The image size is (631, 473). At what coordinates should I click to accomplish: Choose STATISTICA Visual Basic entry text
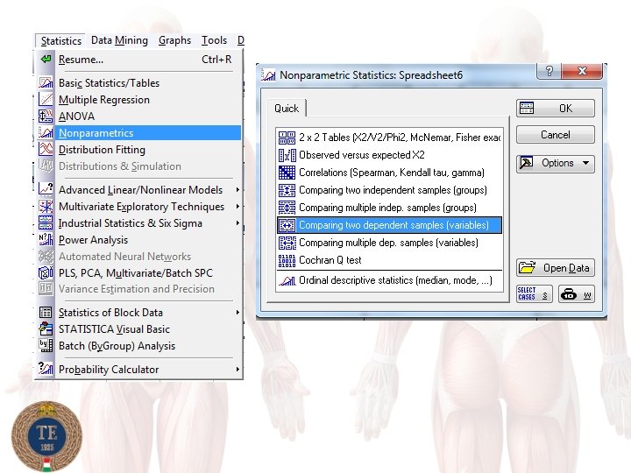[114, 329]
